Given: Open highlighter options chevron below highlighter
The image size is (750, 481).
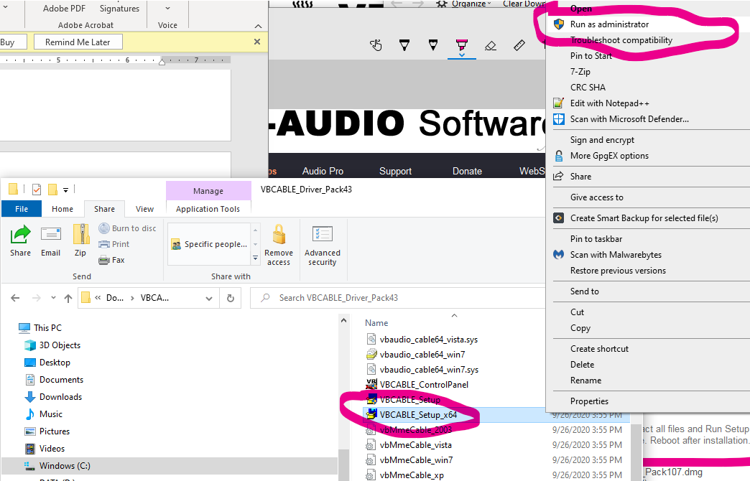Looking at the screenshot, I should pyautogui.click(x=462, y=55).
